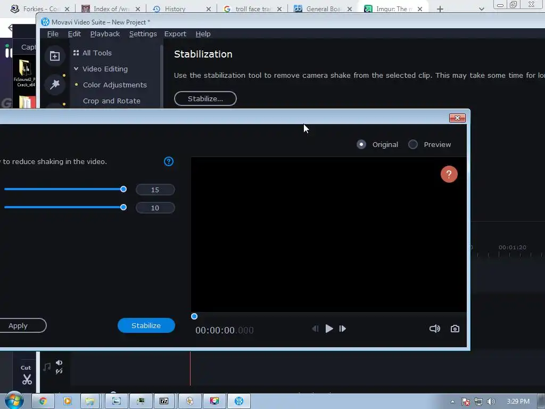Open Windows Start button
The width and height of the screenshot is (545, 409).
[x=14, y=400]
